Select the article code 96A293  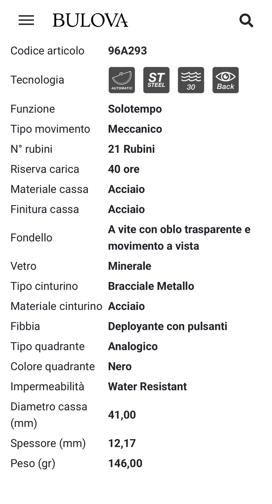128,51
